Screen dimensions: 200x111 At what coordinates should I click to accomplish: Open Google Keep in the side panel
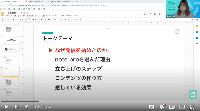point(197,26)
